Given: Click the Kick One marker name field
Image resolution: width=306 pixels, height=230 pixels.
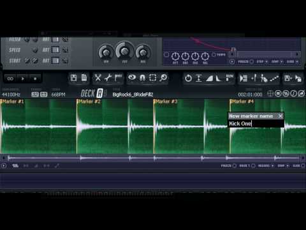Looking at the screenshot, I should coord(256,123).
